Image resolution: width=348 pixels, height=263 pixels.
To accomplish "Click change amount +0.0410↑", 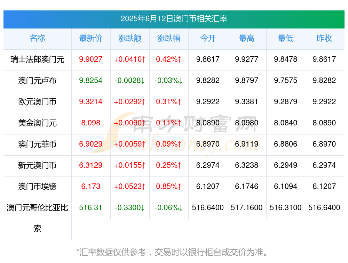I will 129,59.
